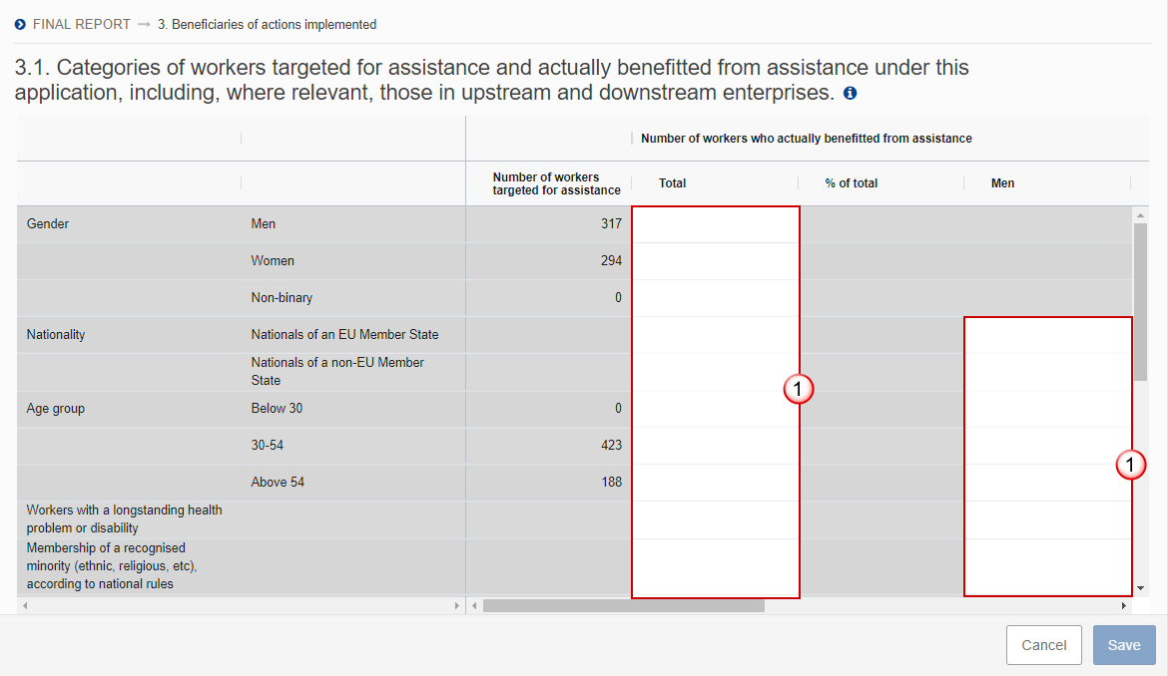
Task: Select the Total field for Women row
Action: [715, 261]
